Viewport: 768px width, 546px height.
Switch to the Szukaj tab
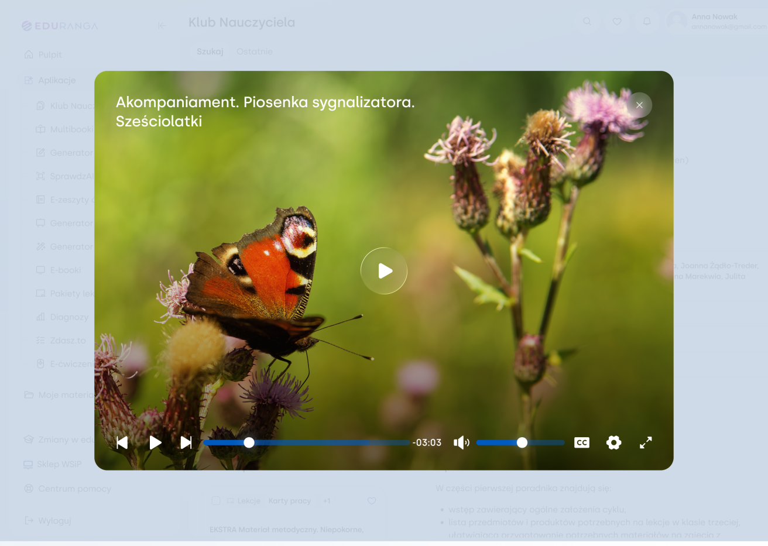click(210, 51)
